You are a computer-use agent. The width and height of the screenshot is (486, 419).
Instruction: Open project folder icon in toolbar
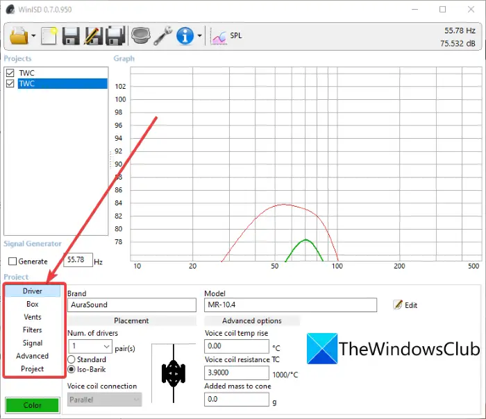tap(18, 36)
